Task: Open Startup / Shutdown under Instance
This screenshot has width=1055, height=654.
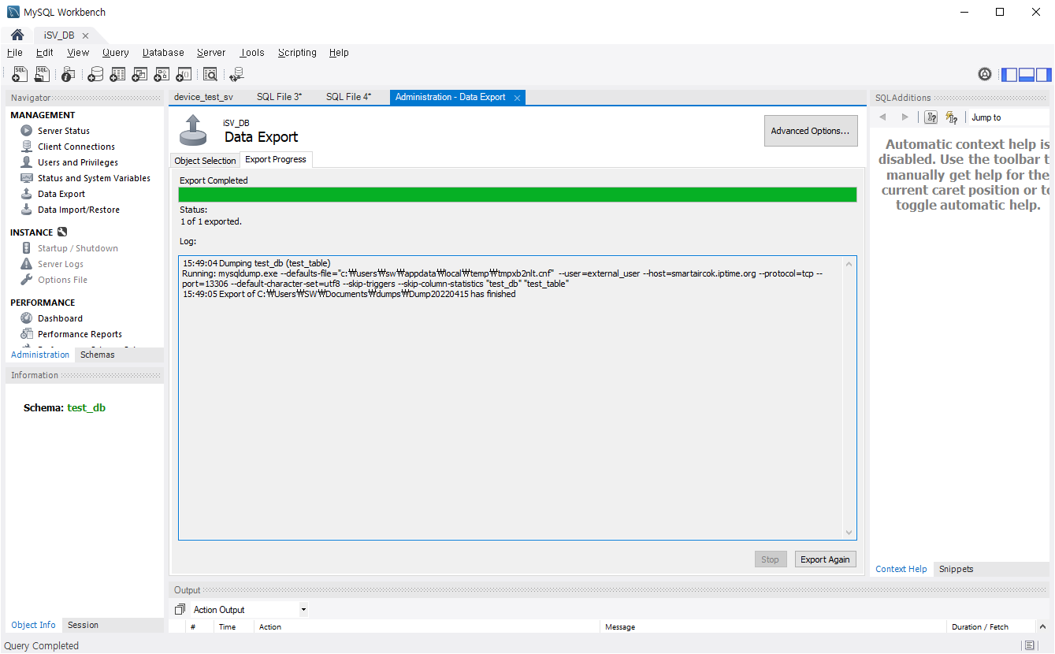Action: pos(78,248)
